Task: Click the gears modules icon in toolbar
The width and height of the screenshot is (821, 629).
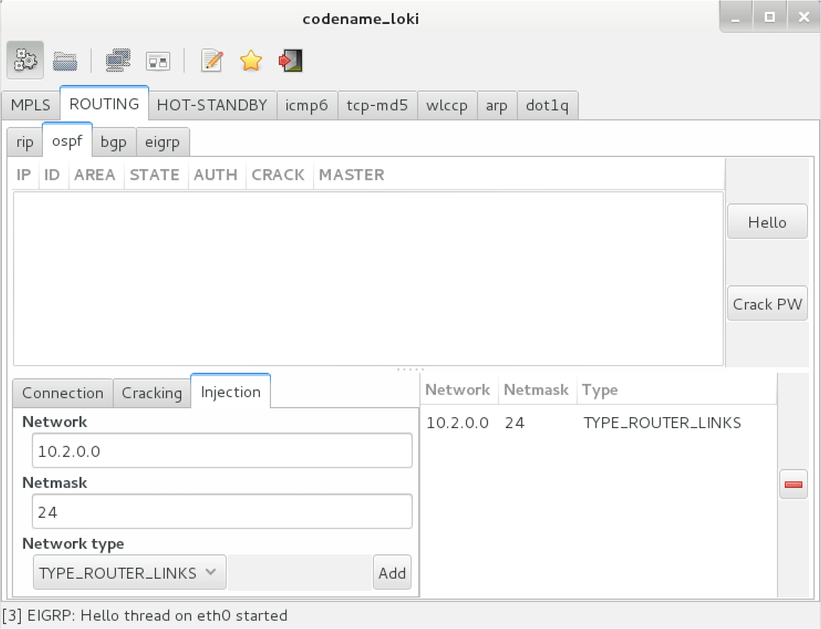Action: (x=25, y=60)
